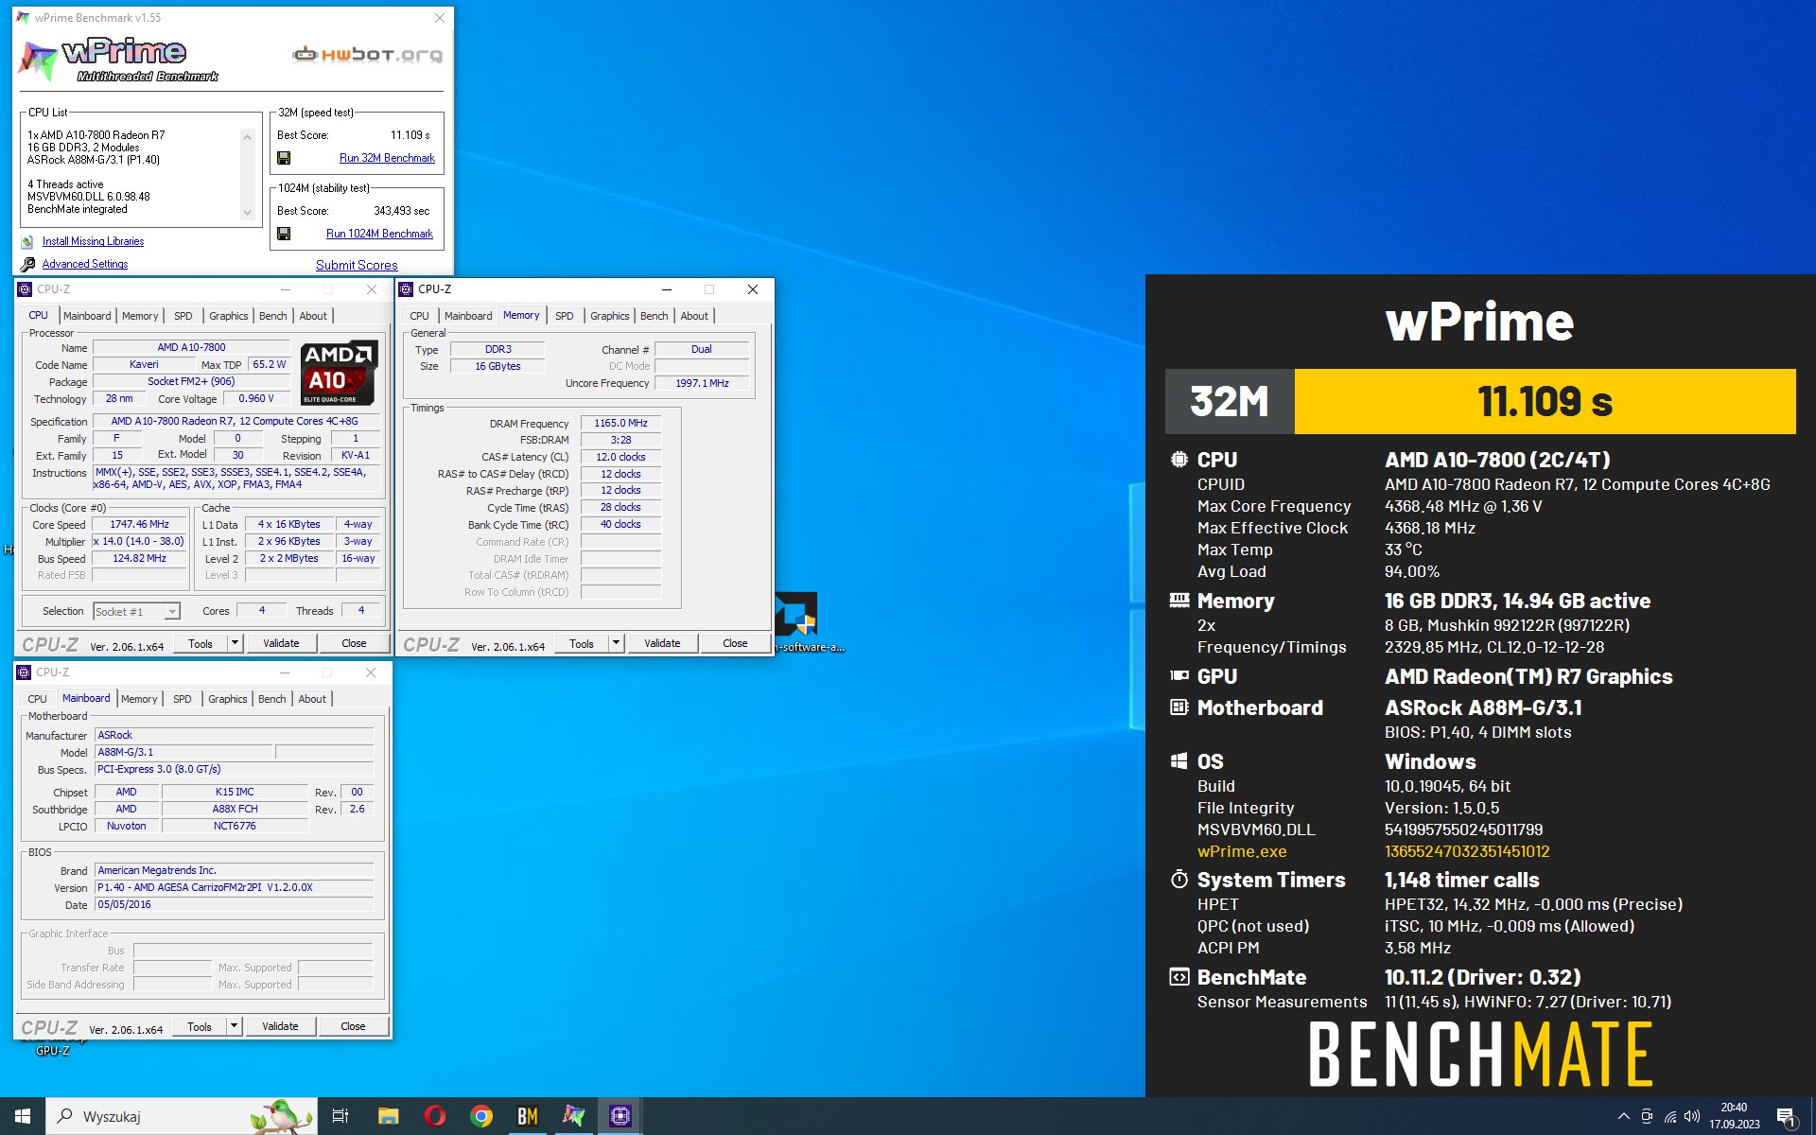Click Close button in CPU-Z CPU window
1816x1135 pixels.
tap(354, 643)
